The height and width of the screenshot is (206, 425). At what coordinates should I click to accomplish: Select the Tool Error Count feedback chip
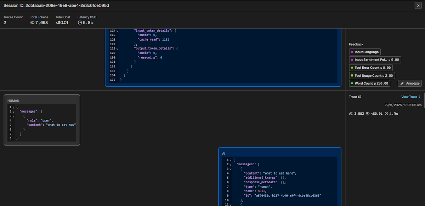pos(370,68)
